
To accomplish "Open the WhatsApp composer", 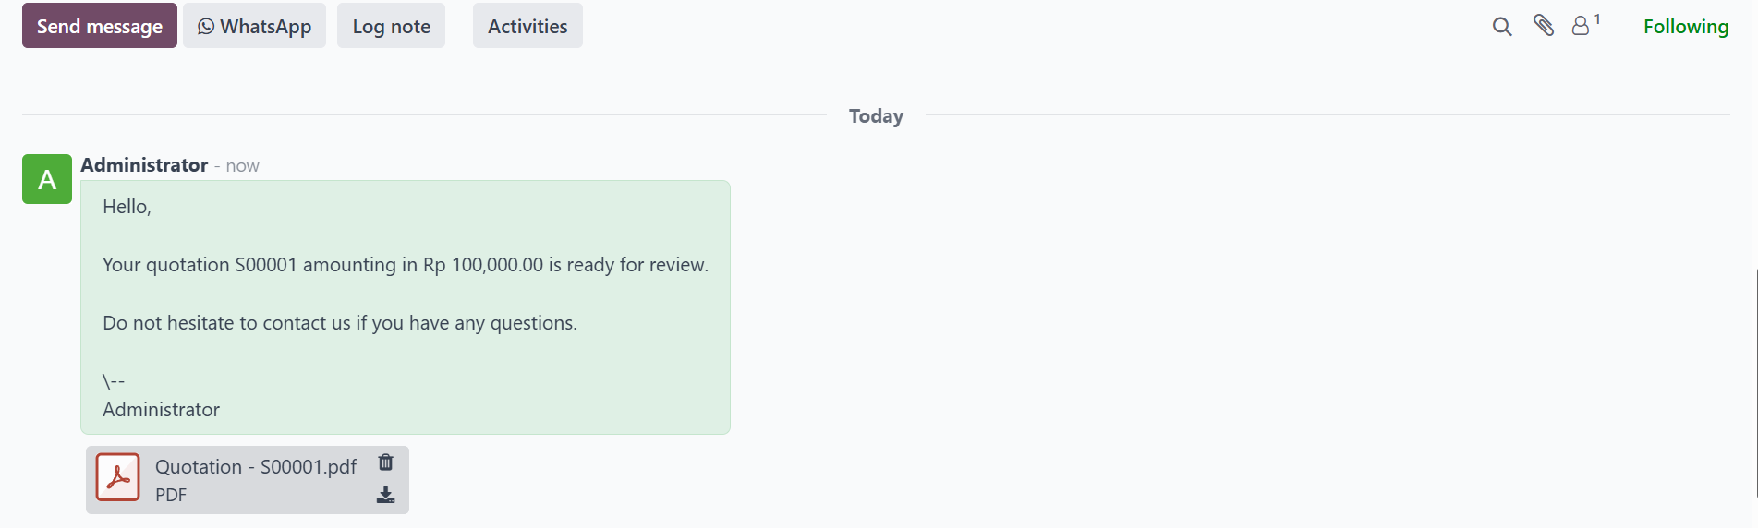I will (x=254, y=26).
